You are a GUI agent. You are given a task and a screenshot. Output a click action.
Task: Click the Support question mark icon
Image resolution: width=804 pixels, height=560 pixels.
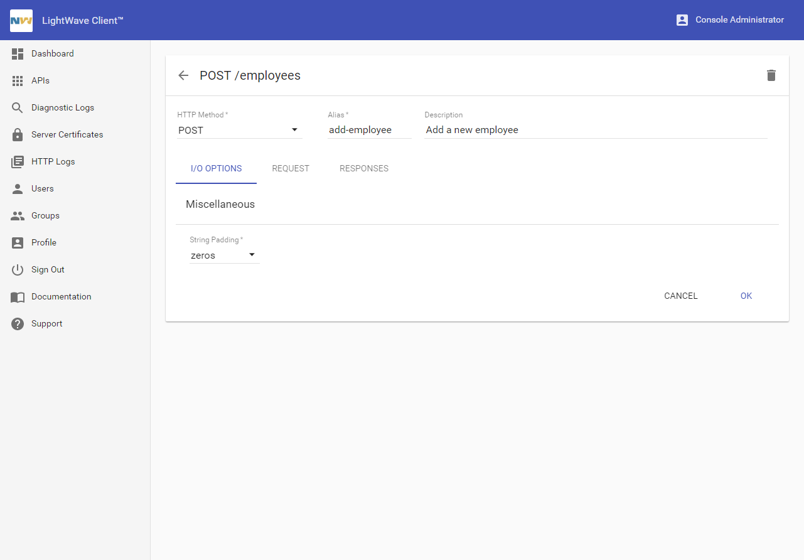[x=18, y=324]
